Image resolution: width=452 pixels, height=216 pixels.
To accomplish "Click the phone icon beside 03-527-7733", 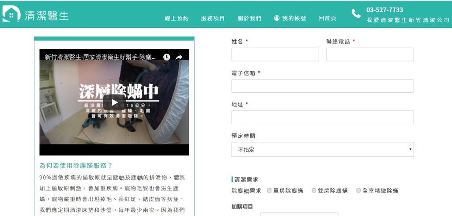I will [x=356, y=14].
